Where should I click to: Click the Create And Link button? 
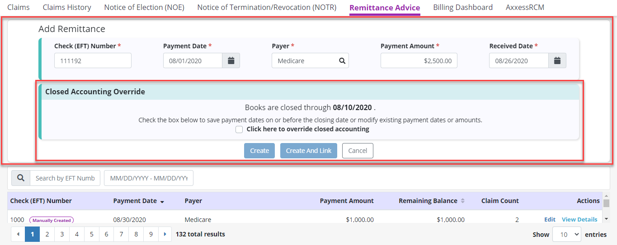(309, 151)
